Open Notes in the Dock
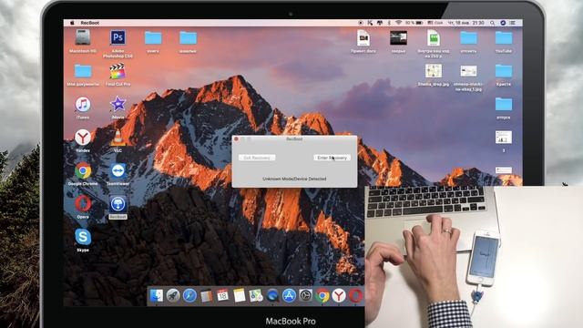Image resolution: width=583 pixels, height=328 pixels. pyautogui.click(x=239, y=295)
